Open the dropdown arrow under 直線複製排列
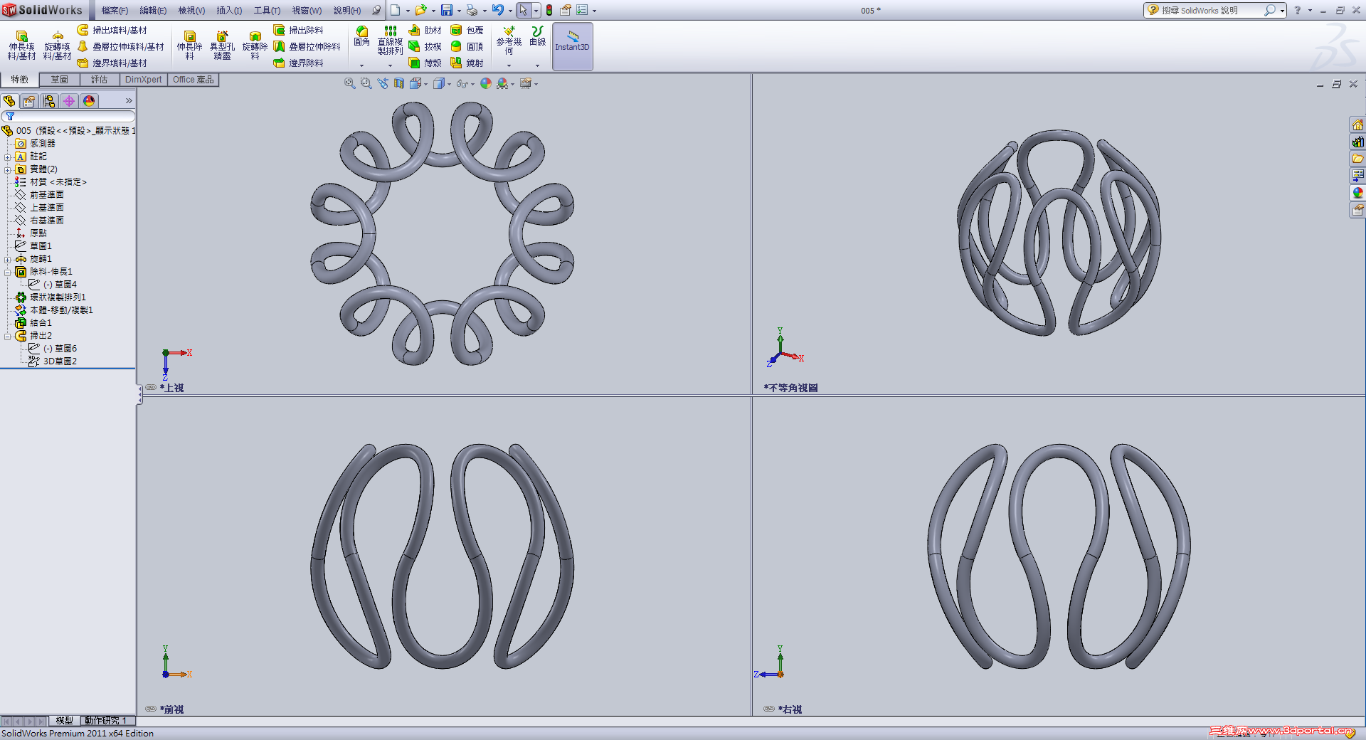The width and height of the screenshot is (1366, 740). (x=390, y=65)
